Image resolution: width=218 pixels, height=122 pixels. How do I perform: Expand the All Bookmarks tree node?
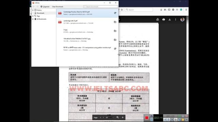(x=33, y=19)
